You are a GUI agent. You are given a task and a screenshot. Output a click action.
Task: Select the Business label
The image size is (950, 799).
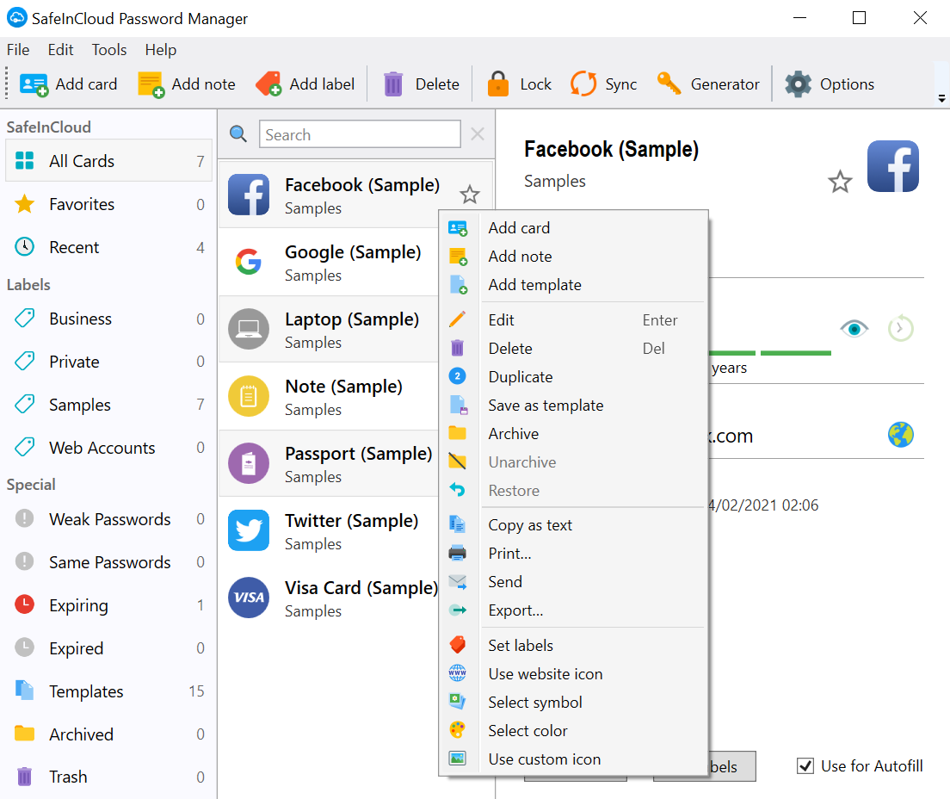pyautogui.click(x=109, y=319)
